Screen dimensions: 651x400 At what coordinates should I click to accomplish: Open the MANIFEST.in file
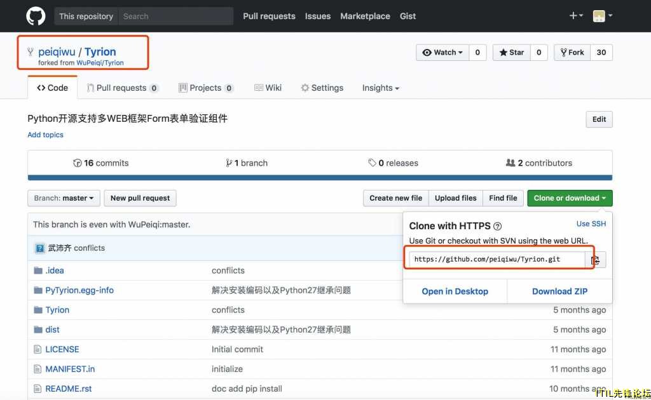click(x=70, y=369)
